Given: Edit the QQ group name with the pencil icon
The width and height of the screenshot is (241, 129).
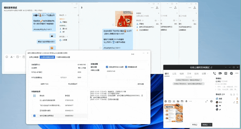Looking at the screenshot, I should pos(212,67).
